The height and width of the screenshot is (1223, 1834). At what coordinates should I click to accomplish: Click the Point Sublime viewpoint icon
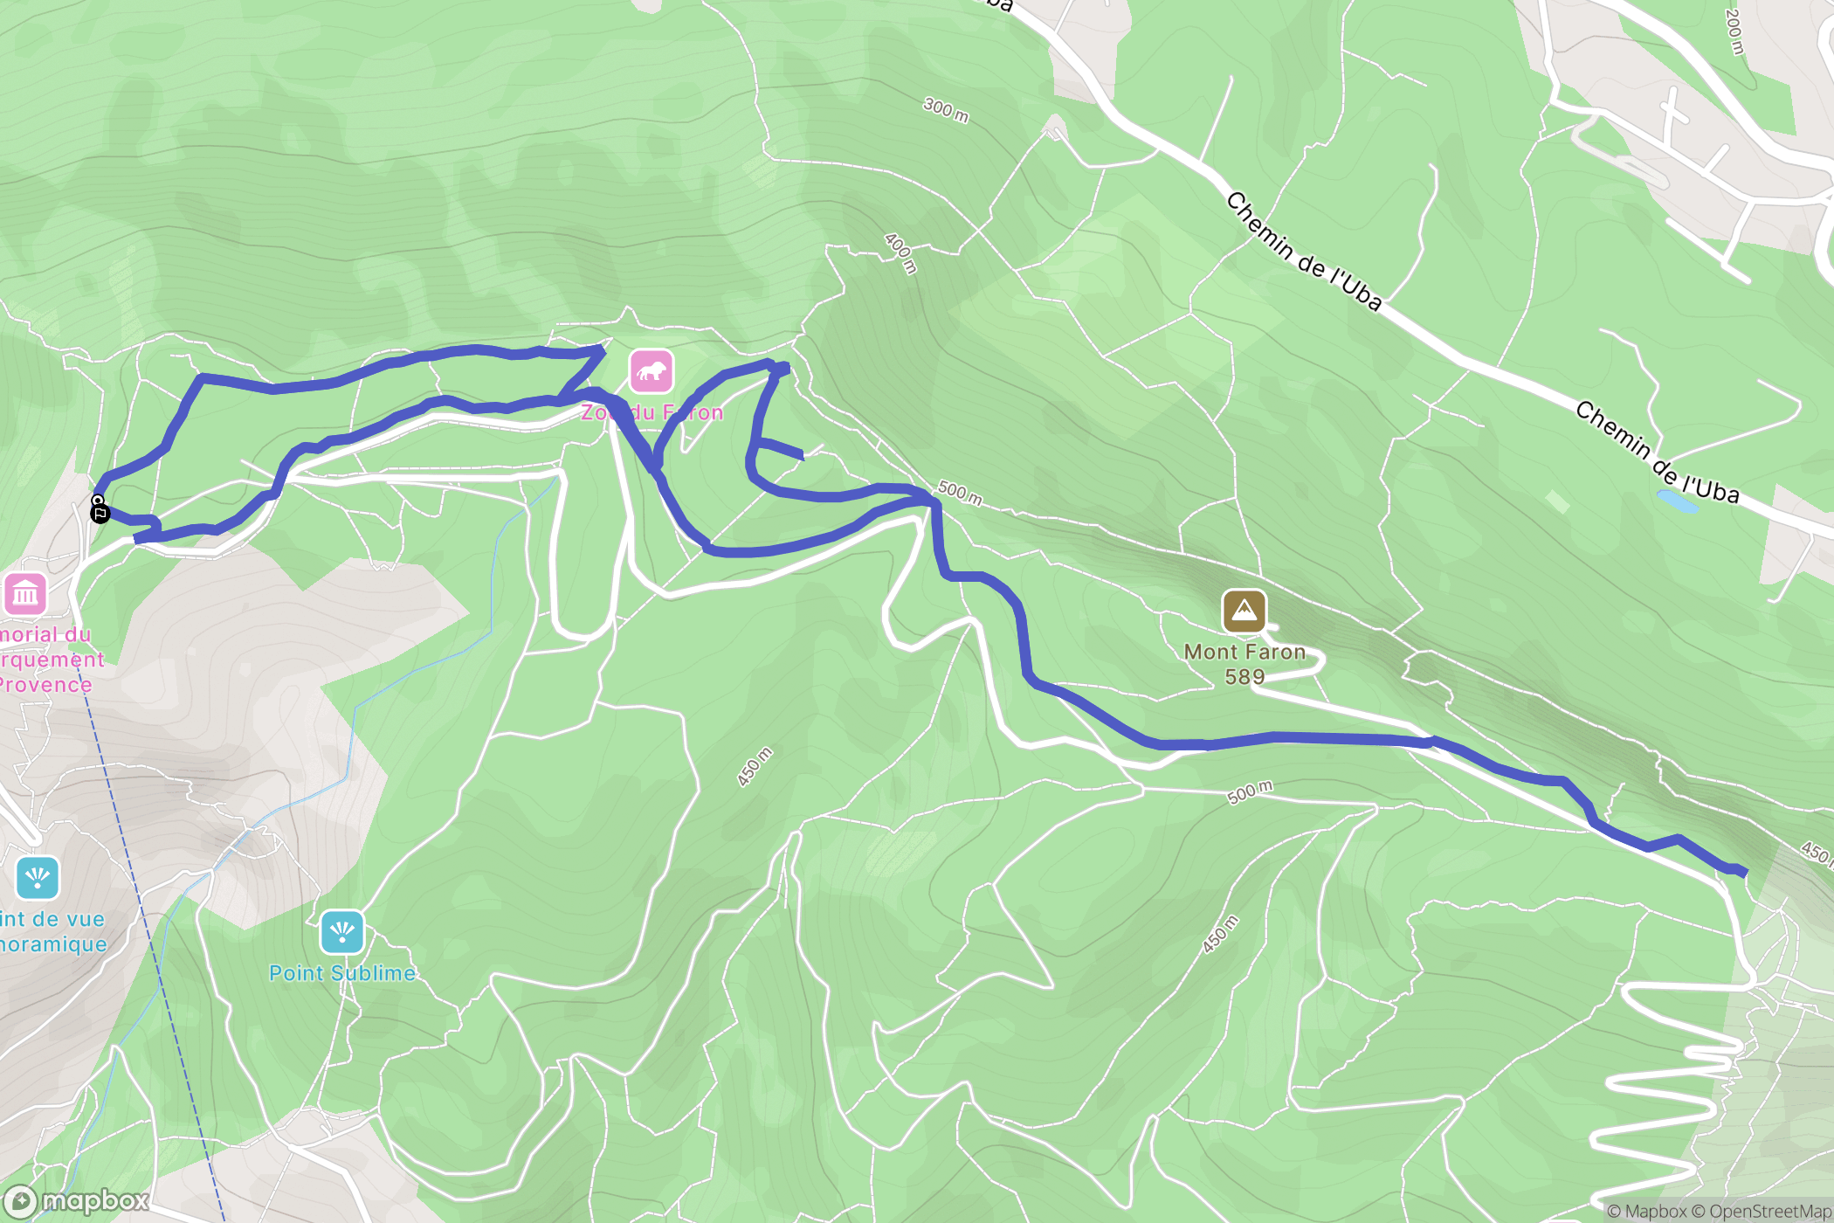(x=341, y=932)
